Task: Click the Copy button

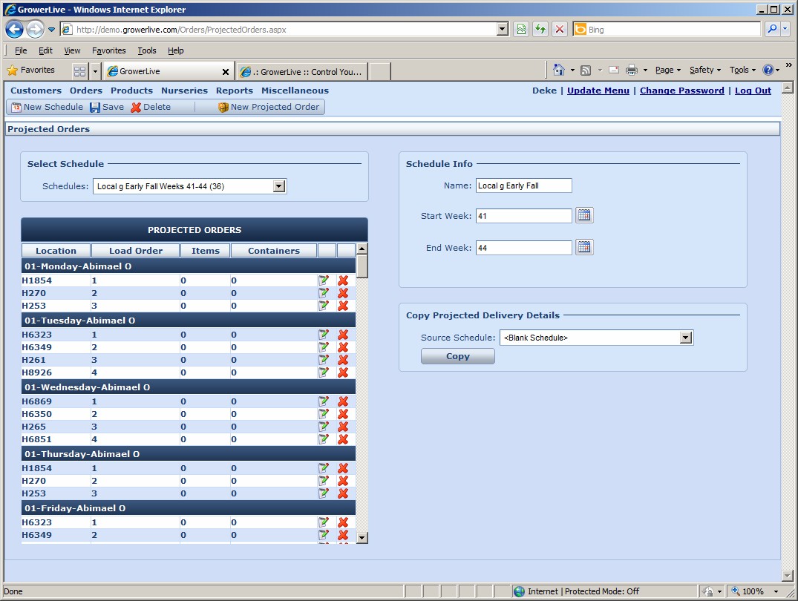Action: pyautogui.click(x=457, y=356)
